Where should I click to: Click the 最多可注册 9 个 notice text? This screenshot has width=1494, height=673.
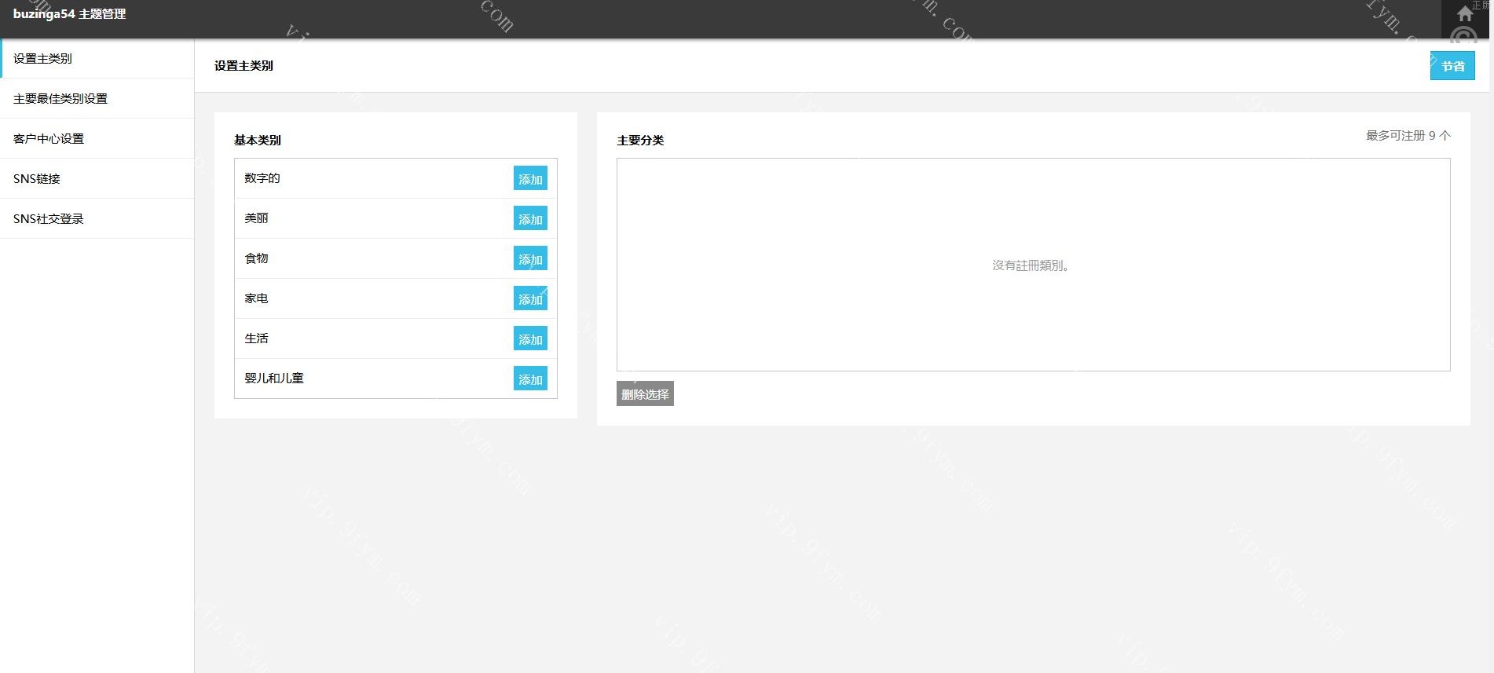(1408, 136)
